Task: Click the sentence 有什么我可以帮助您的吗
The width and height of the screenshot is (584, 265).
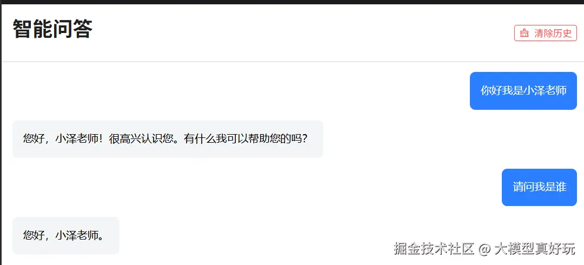Action: pos(242,139)
